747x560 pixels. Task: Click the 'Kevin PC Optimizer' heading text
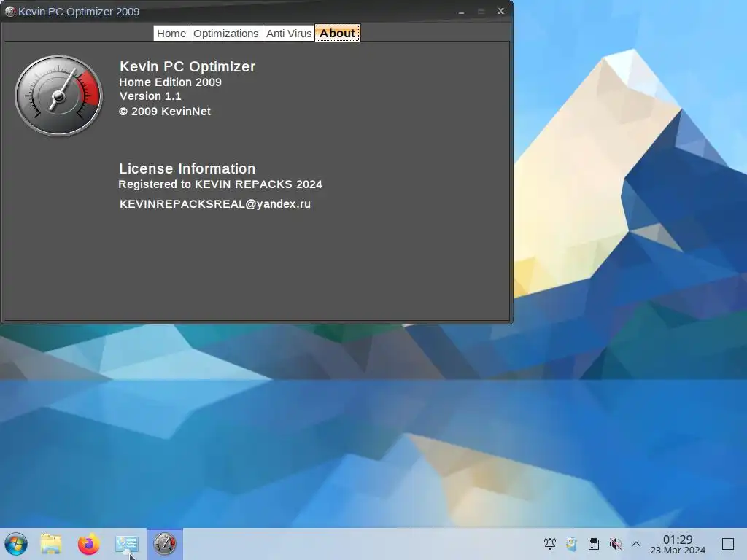(x=187, y=66)
